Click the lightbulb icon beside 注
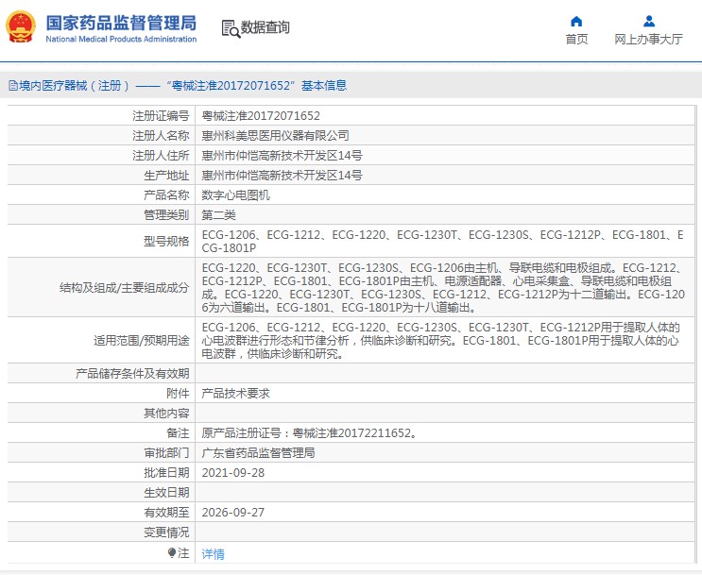 (x=172, y=553)
